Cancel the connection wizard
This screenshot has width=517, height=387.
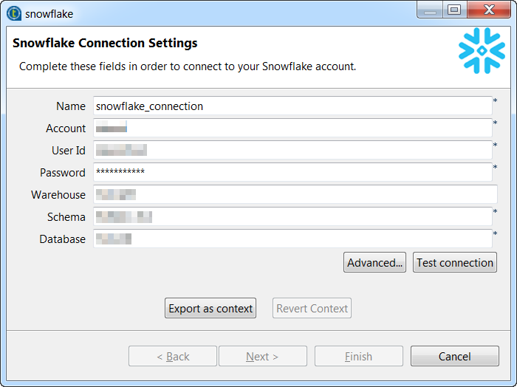454,357
